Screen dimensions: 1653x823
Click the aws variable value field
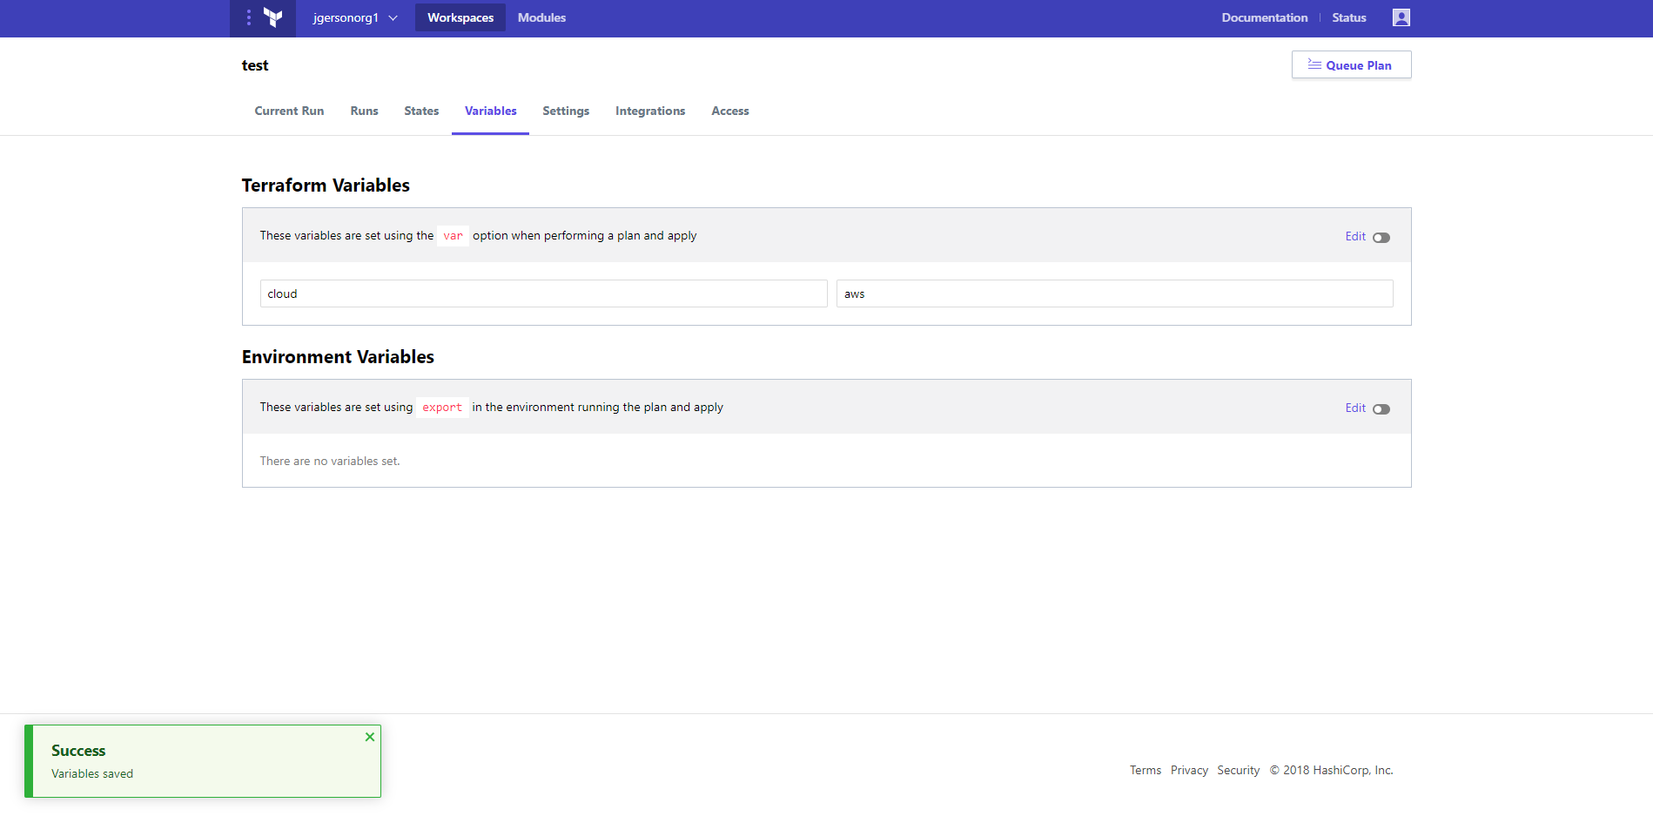[x=1114, y=293]
